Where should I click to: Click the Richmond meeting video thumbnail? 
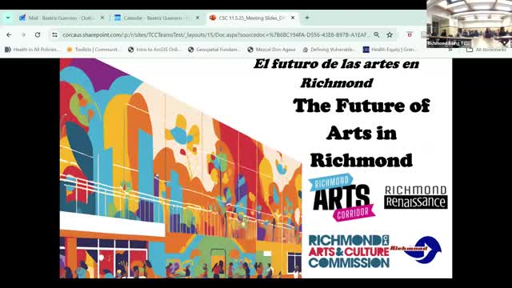470,24
